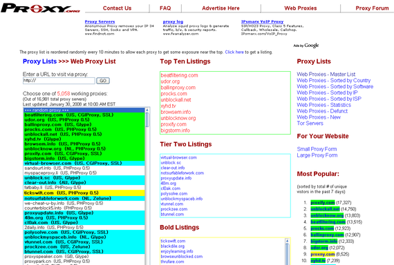Open the Contact Us menu item

pos(117,8)
